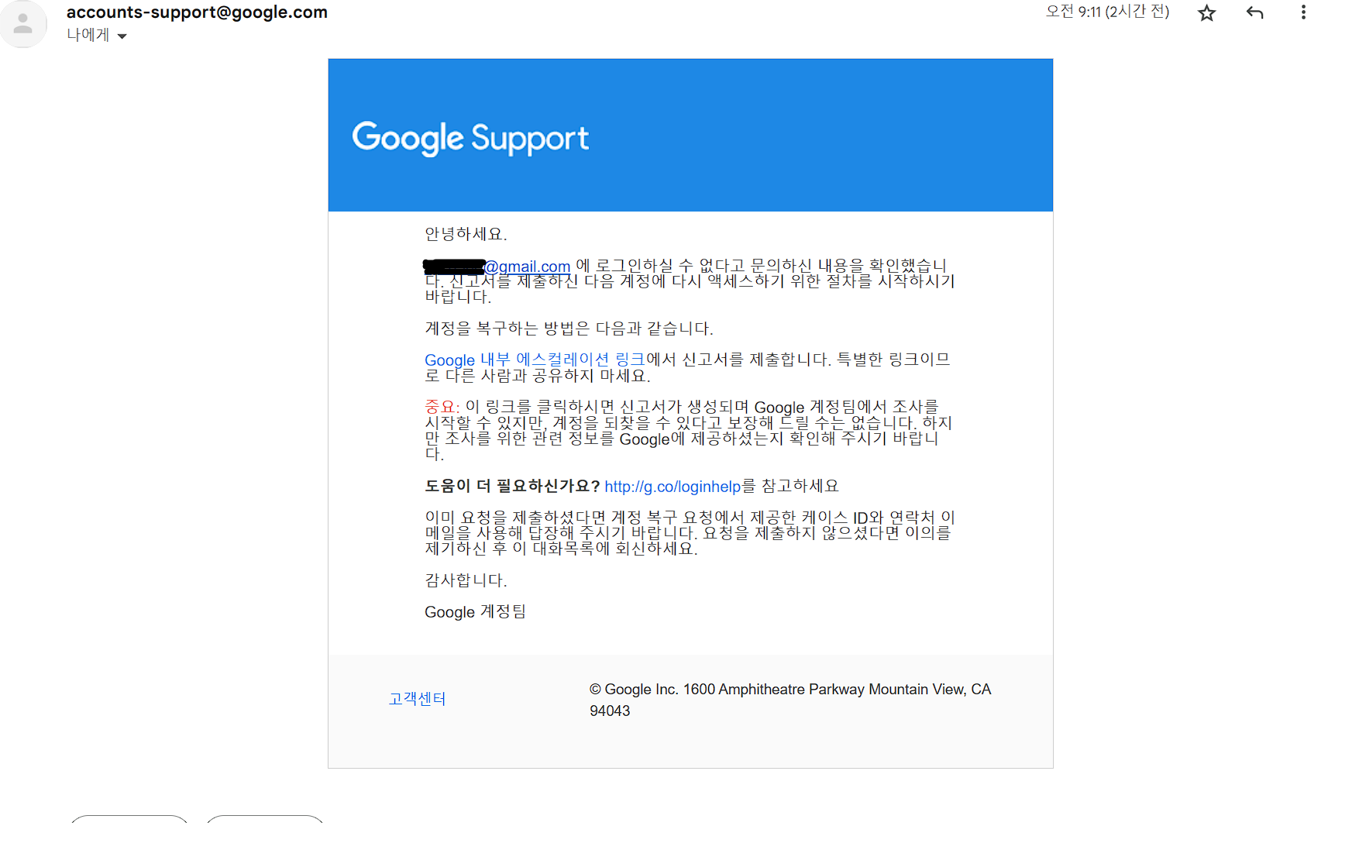Open the 고객센터 link in footer
Image resolution: width=1352 pixels, height=857 pixels.
point(417,699)
